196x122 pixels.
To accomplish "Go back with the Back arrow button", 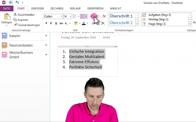I will (11, 2).
